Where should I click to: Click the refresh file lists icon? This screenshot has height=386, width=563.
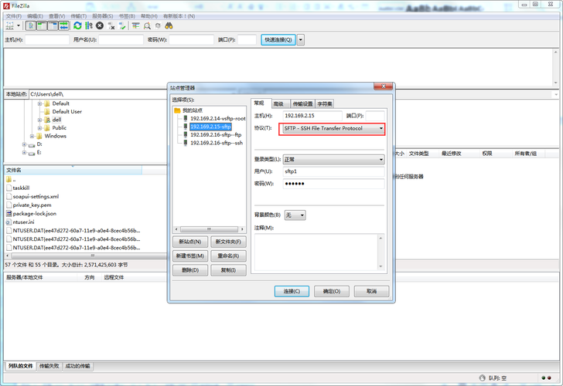[x=77, y=25]
